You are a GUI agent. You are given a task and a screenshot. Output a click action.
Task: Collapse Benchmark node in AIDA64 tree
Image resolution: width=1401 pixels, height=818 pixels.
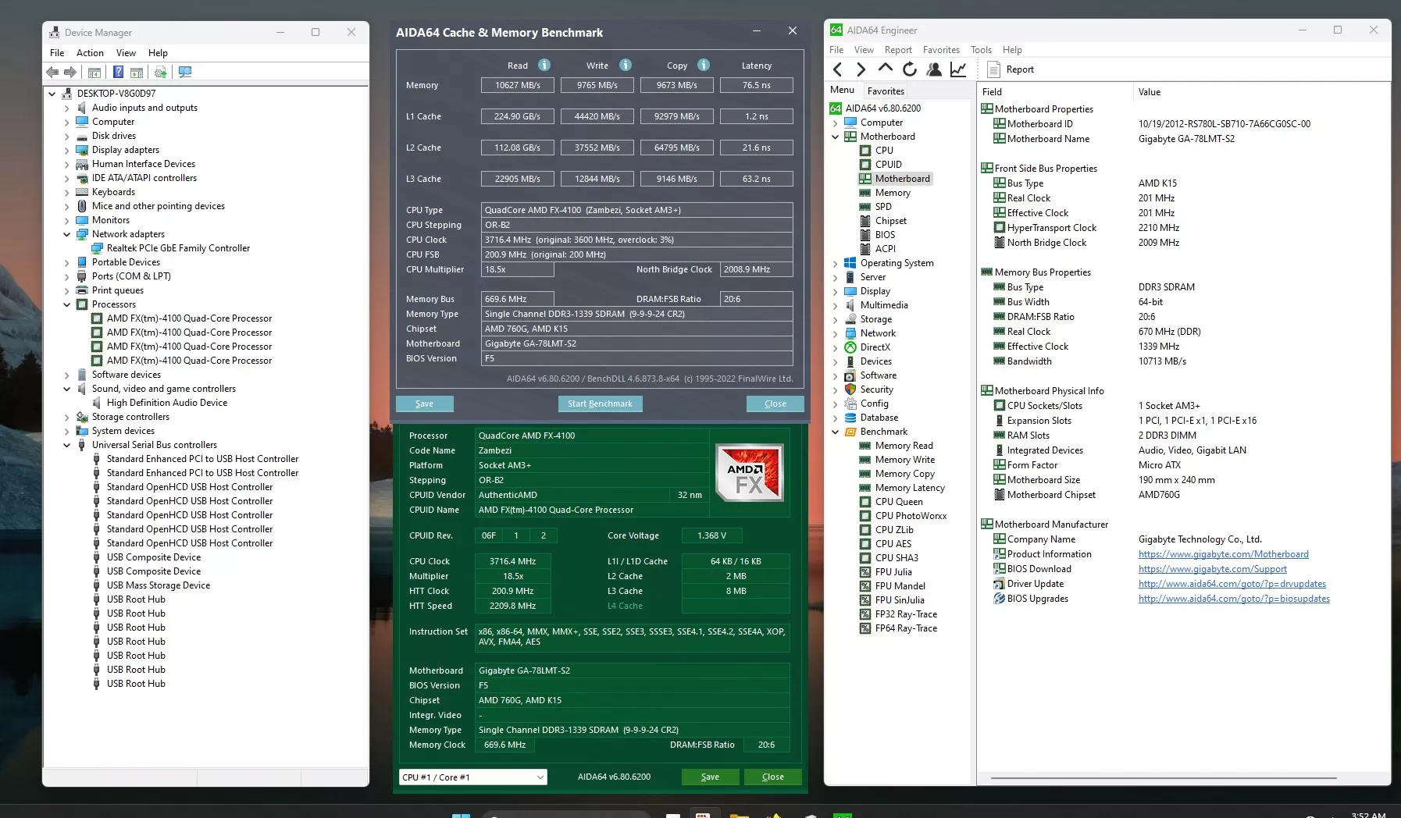(x=835, y=432)
